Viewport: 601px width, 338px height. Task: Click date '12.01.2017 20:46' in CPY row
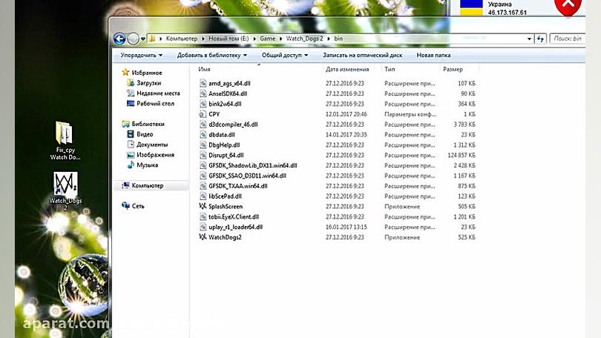coord(346,114)
